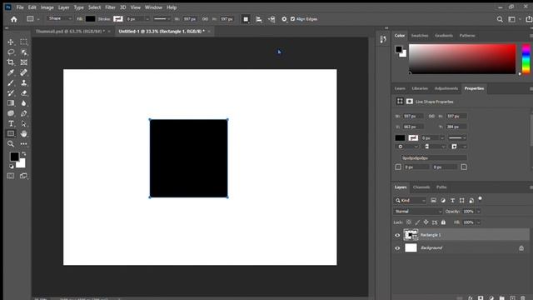Select the Rectangle shape tool
This screenshot has height=300, width=533.
[x=11, y=133]
